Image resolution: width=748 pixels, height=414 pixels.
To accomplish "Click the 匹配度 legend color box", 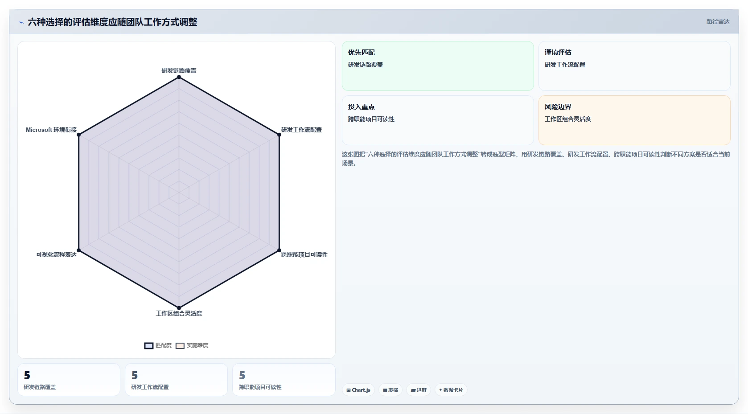I will [149, 345].
